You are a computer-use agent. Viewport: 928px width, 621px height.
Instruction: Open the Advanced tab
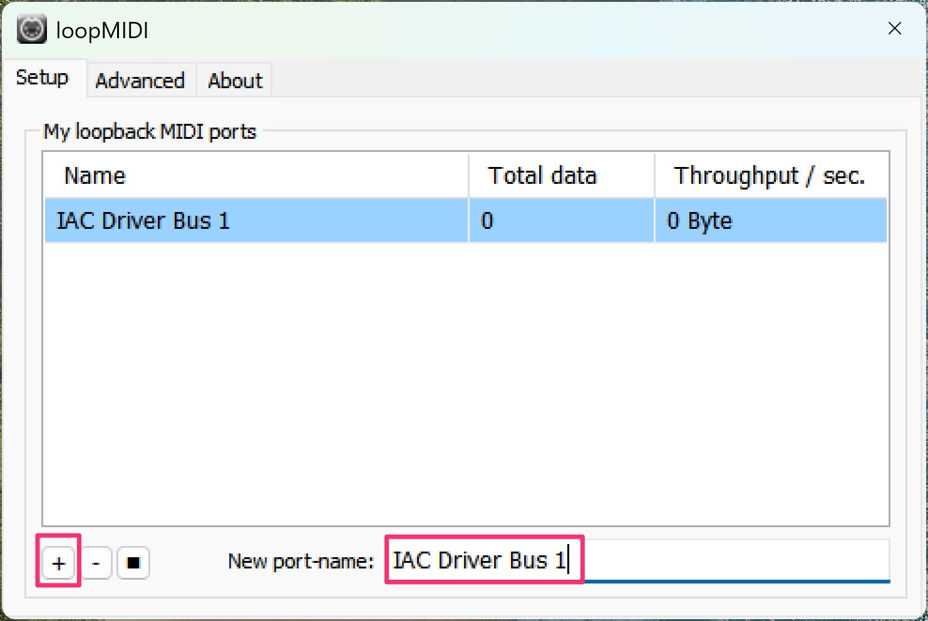pos(140,81)
